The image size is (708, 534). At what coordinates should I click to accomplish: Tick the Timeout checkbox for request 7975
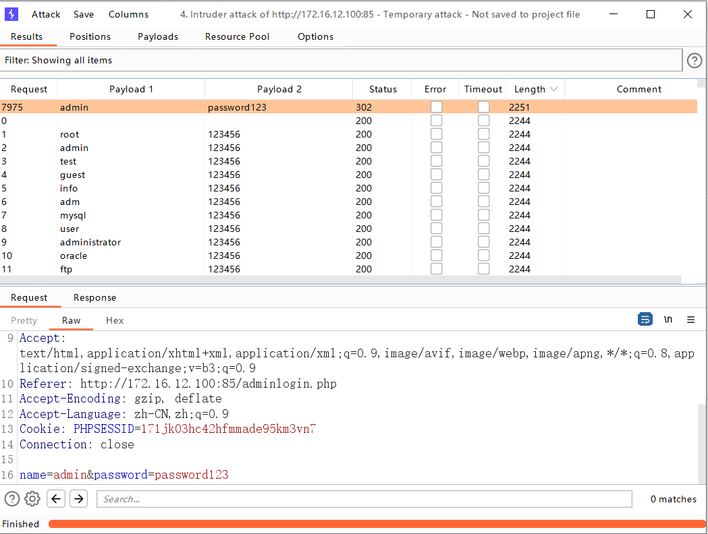(x=484, y=107)
